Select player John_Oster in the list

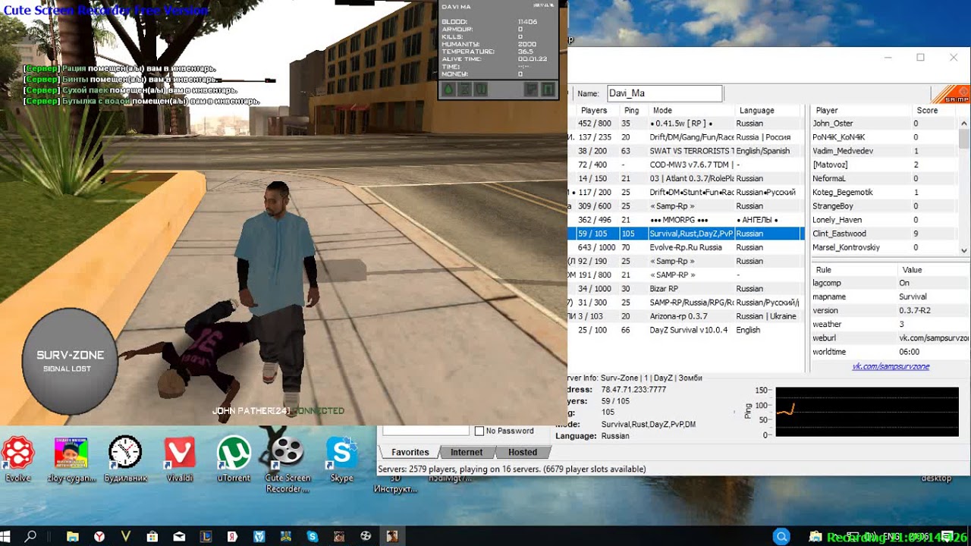885,124
